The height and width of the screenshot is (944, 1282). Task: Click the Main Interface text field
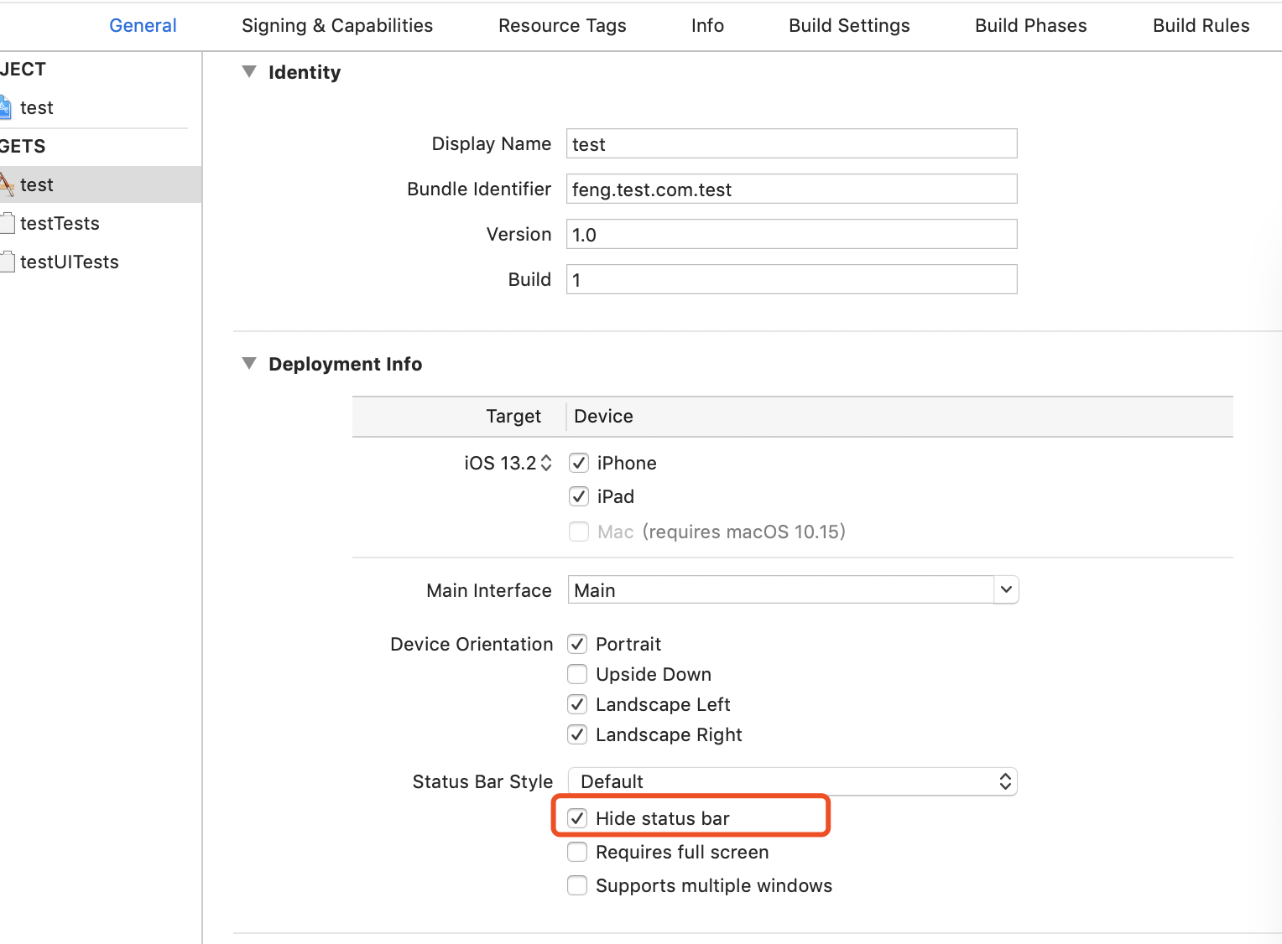(781, 589)
